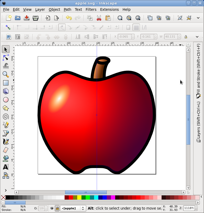Save the document
Viewport: 204px width, 213px height.
(27, 18)
